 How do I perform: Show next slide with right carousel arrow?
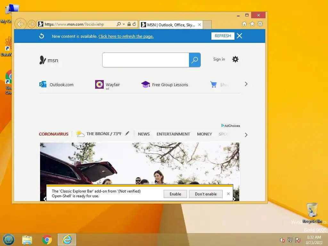coord(234,199)
